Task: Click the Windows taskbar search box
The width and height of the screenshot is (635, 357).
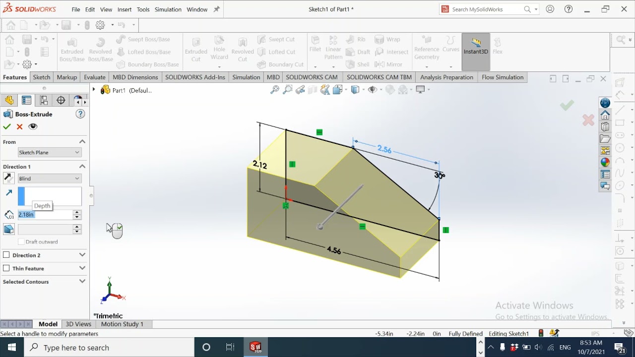Action: pos(109,347)
